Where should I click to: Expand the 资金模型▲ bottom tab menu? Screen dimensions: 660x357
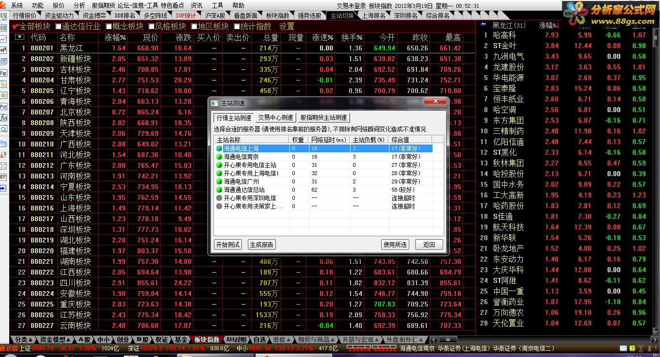click(x=56, y=340)
